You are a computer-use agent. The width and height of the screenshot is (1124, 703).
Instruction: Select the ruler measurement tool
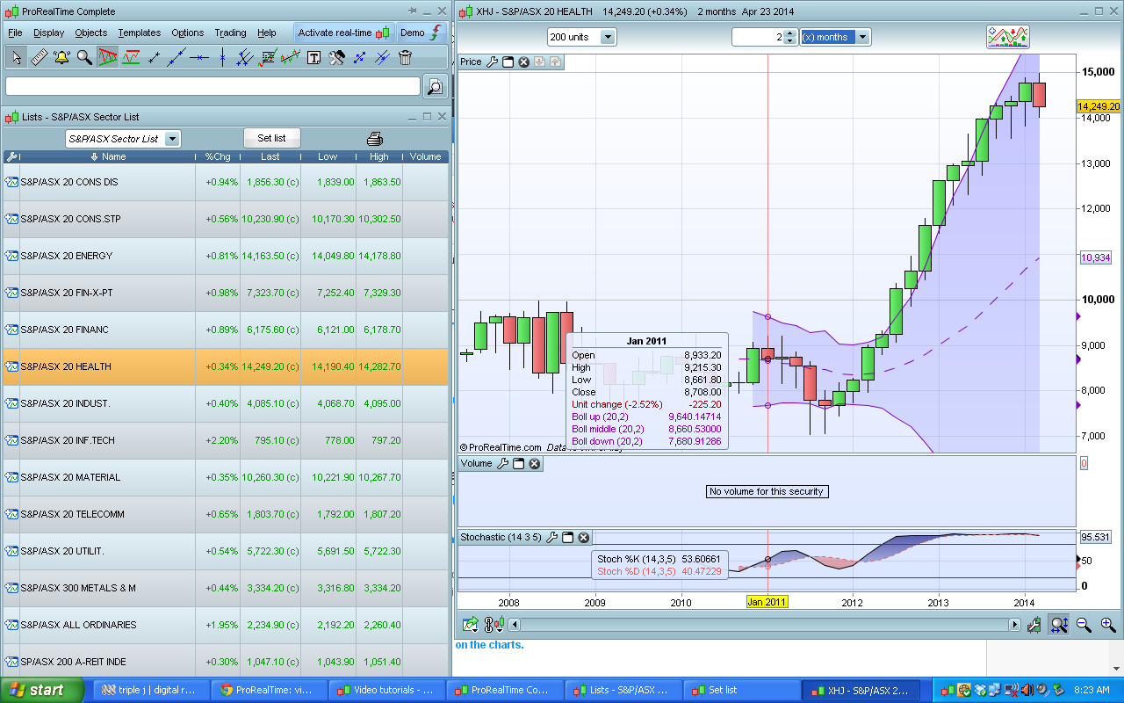39,58
